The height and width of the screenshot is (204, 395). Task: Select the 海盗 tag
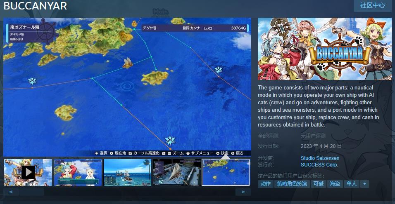pyautogui.click(x=335, y=184)
